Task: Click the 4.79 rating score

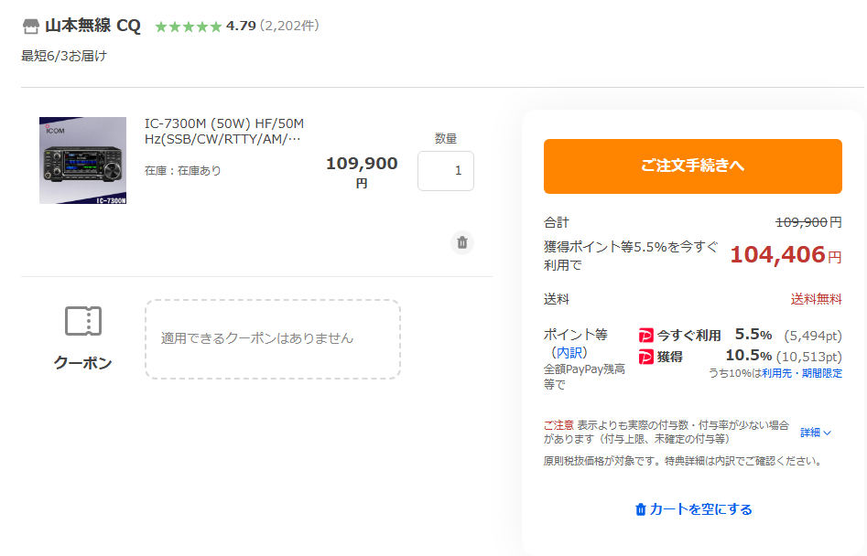Action: point(241,26)
